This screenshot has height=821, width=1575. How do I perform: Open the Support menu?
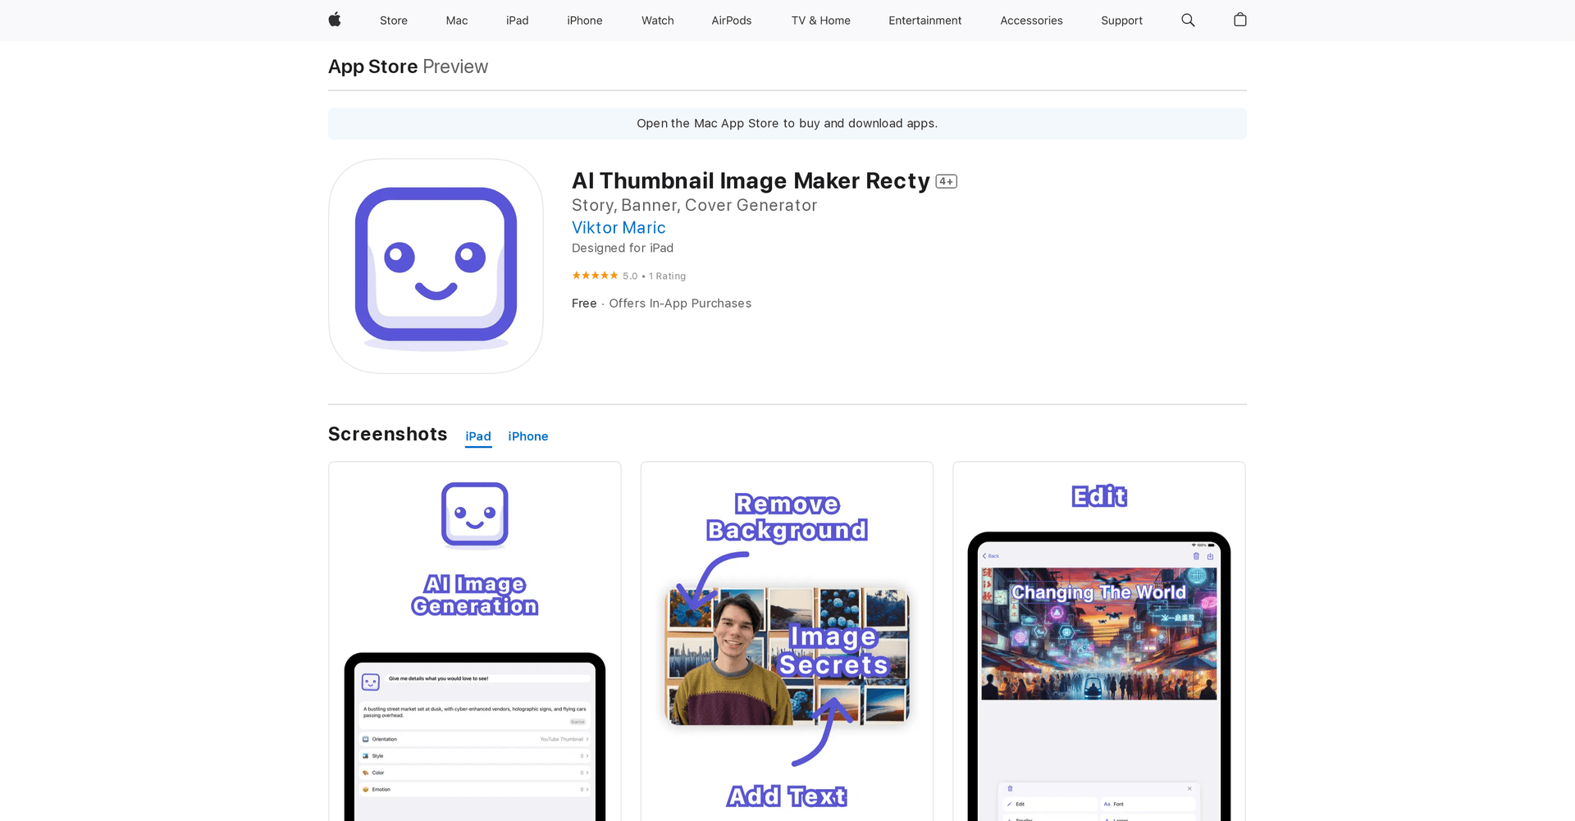1121,21
